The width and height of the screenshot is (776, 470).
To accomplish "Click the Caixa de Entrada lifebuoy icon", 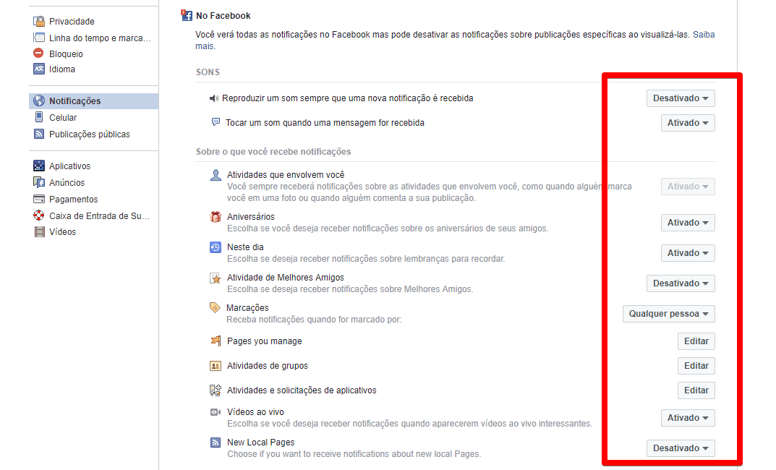I will pos(38,215).
